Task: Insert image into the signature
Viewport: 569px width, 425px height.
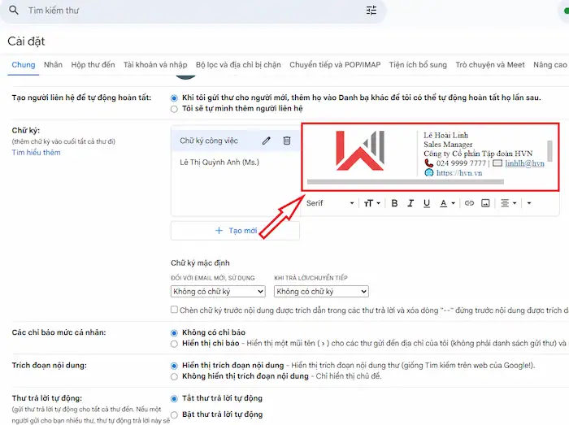Action: point(485,203)
